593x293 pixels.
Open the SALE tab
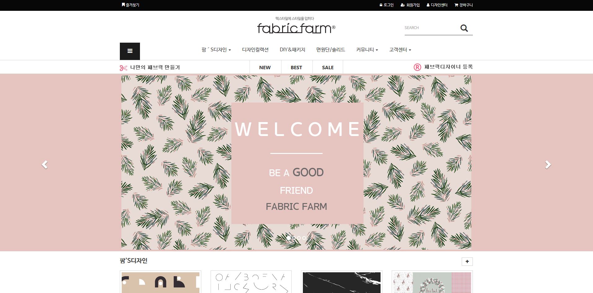328,67
